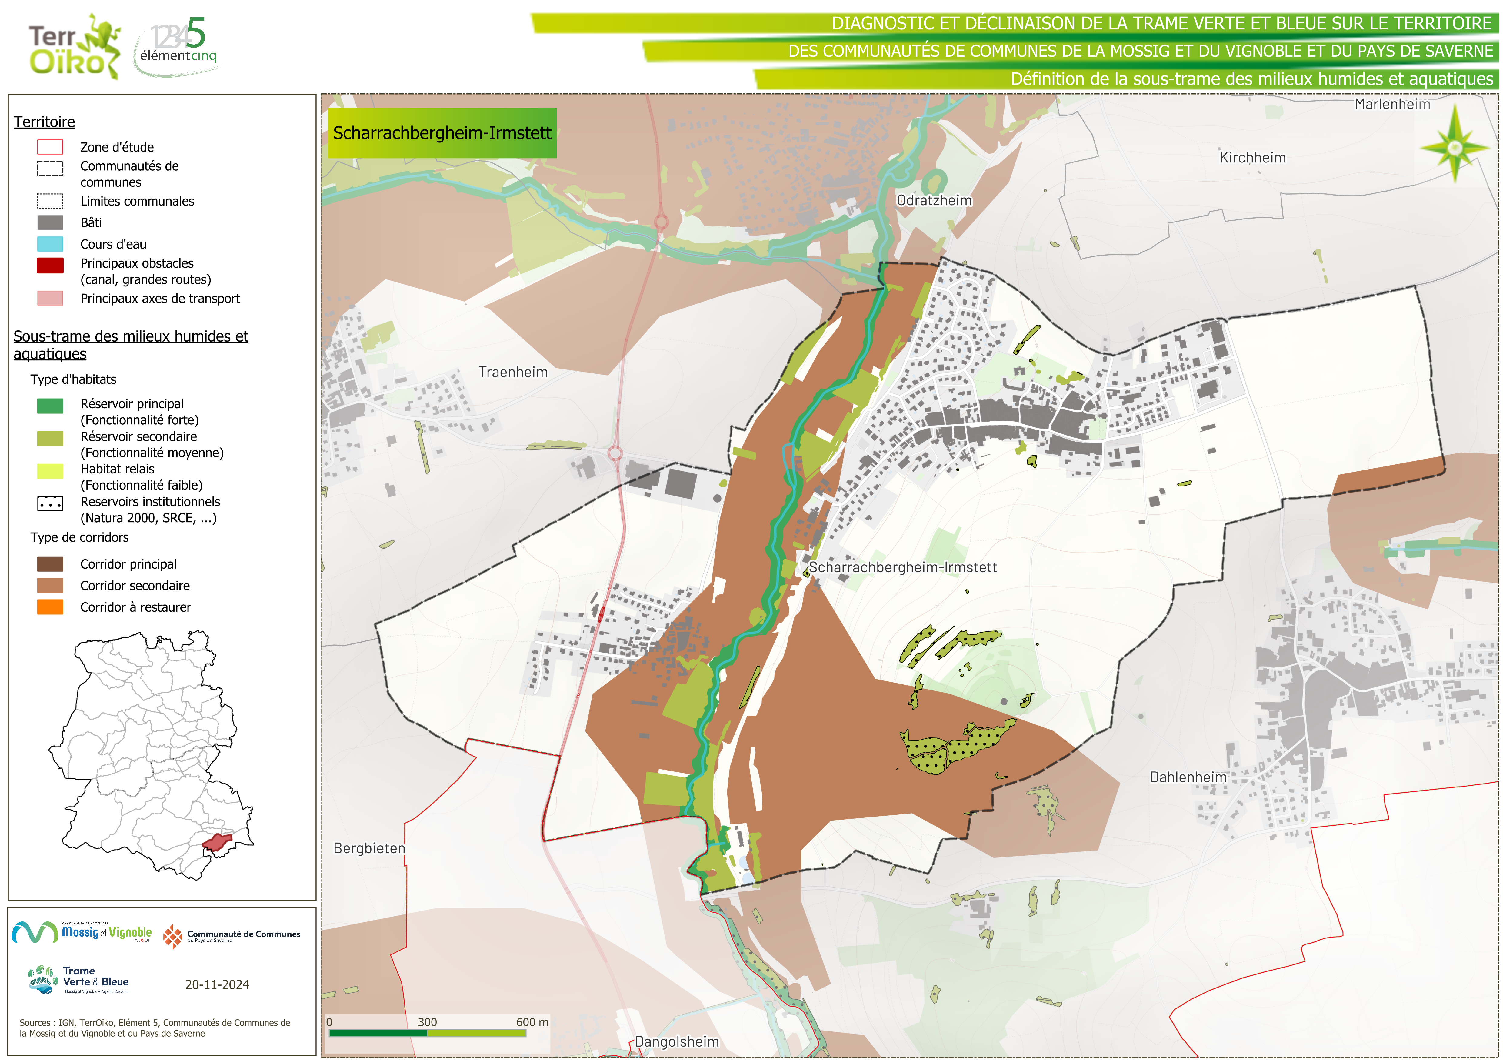1503x1063 pixels.
Task: Click the Corridor à restaurer orange swatch
Action: pos(50,607)
